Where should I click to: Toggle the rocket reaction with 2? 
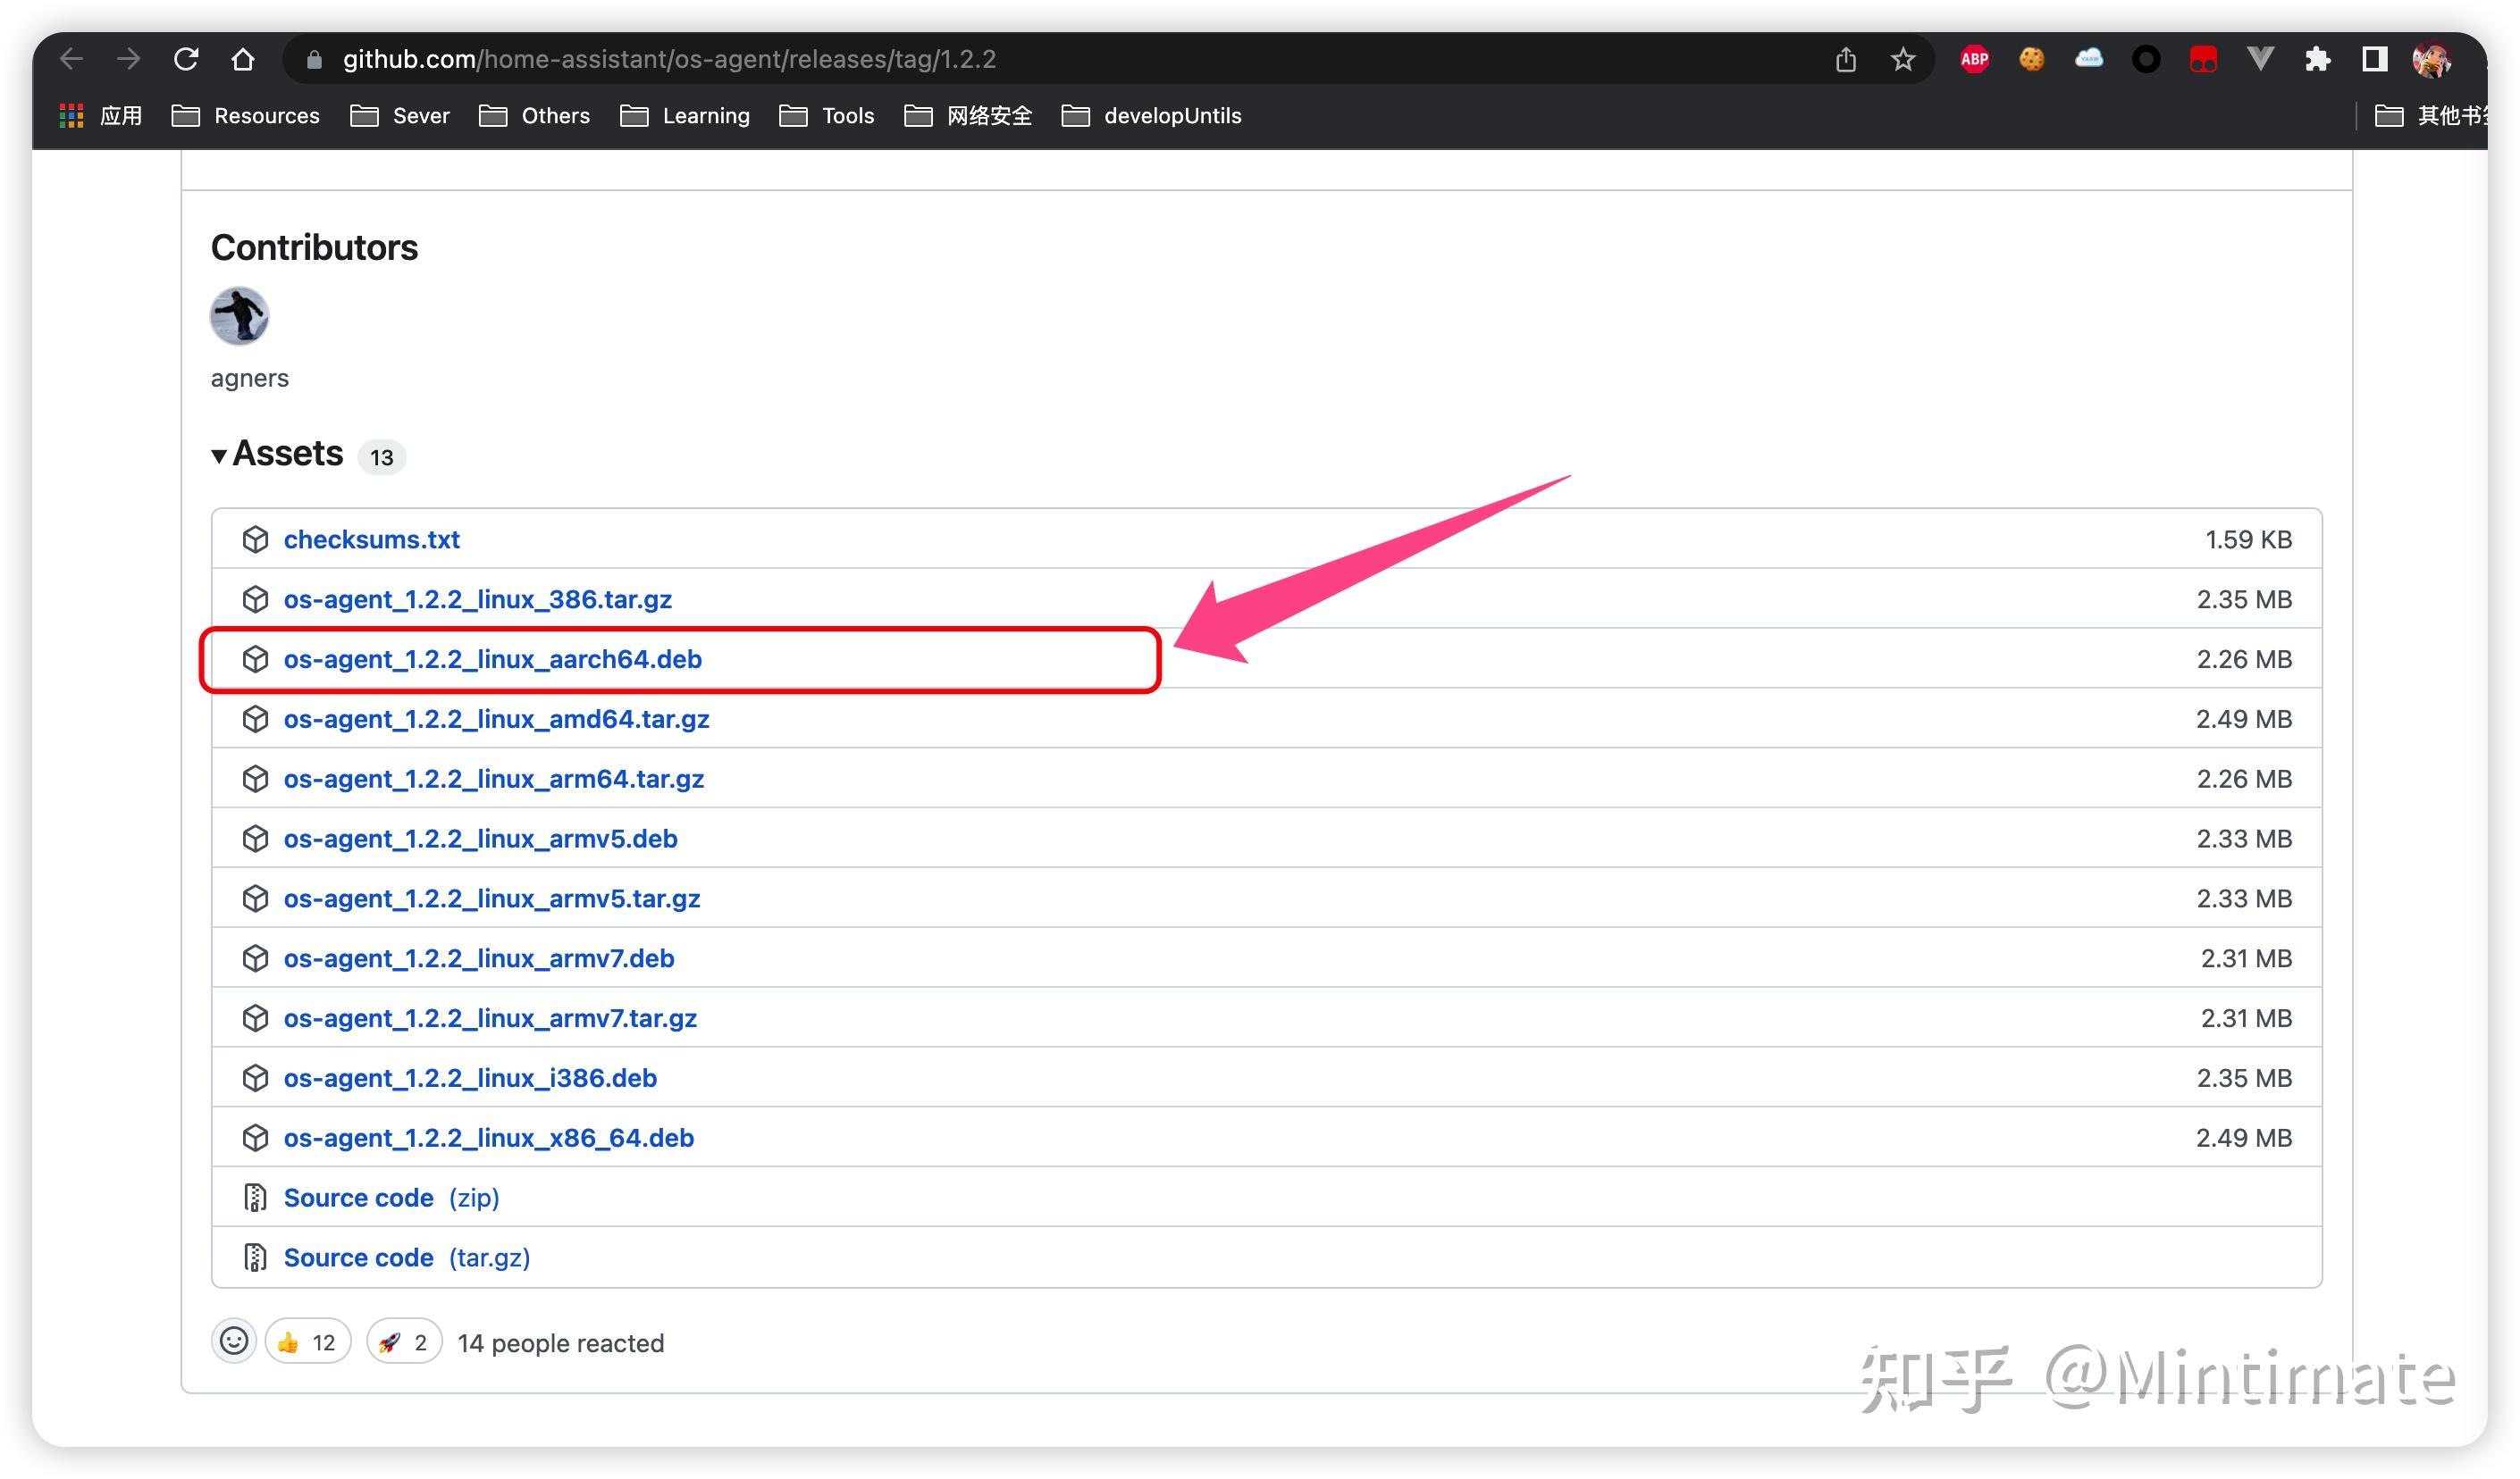point(404,1342)
